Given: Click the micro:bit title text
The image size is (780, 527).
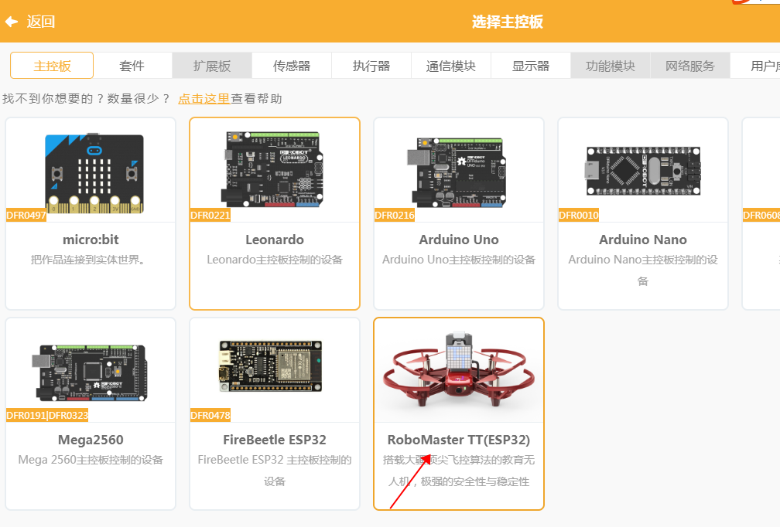Looking at the screenshot, I should pos(91,240).
